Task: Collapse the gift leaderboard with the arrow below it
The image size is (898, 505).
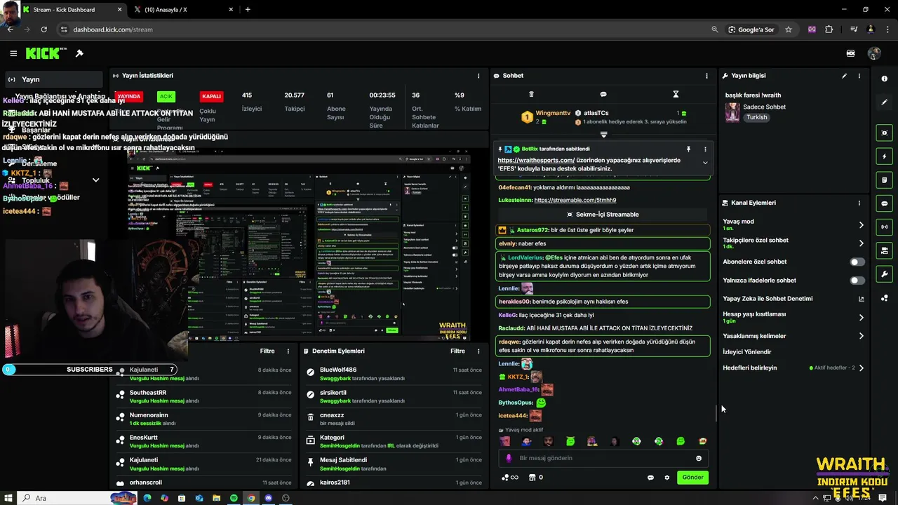Action: (603, 134)
